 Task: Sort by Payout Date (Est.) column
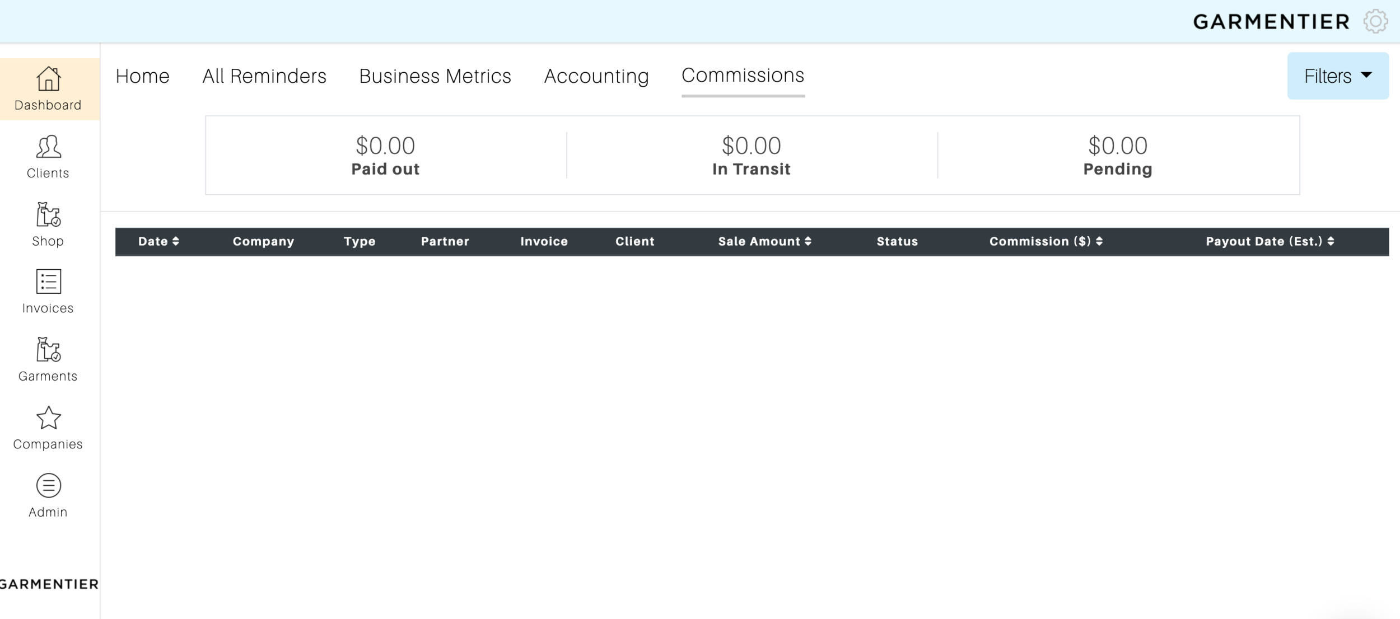[x=1270, y=241]
